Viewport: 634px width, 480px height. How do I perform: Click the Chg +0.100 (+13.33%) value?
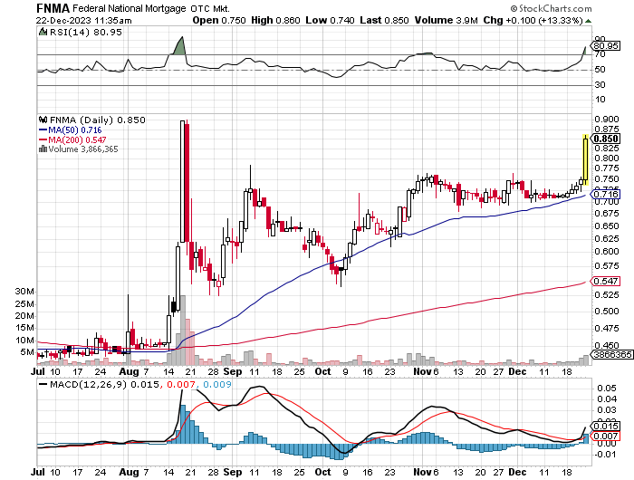[x=533, y=20]
